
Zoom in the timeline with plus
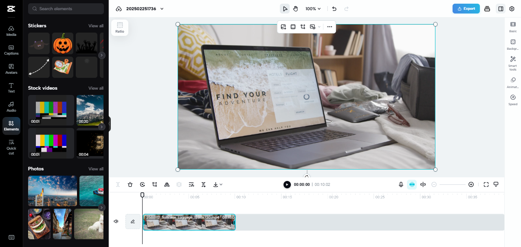pos(471,185)
